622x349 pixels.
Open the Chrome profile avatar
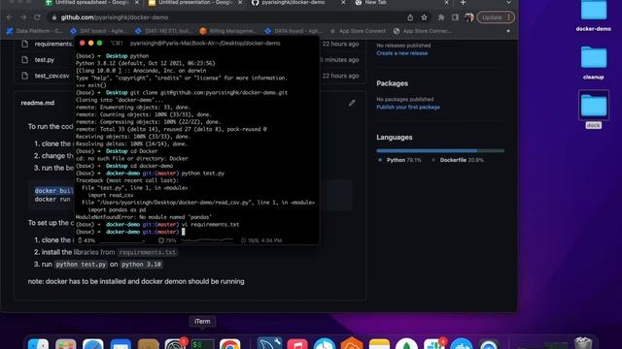coord(468,17)
